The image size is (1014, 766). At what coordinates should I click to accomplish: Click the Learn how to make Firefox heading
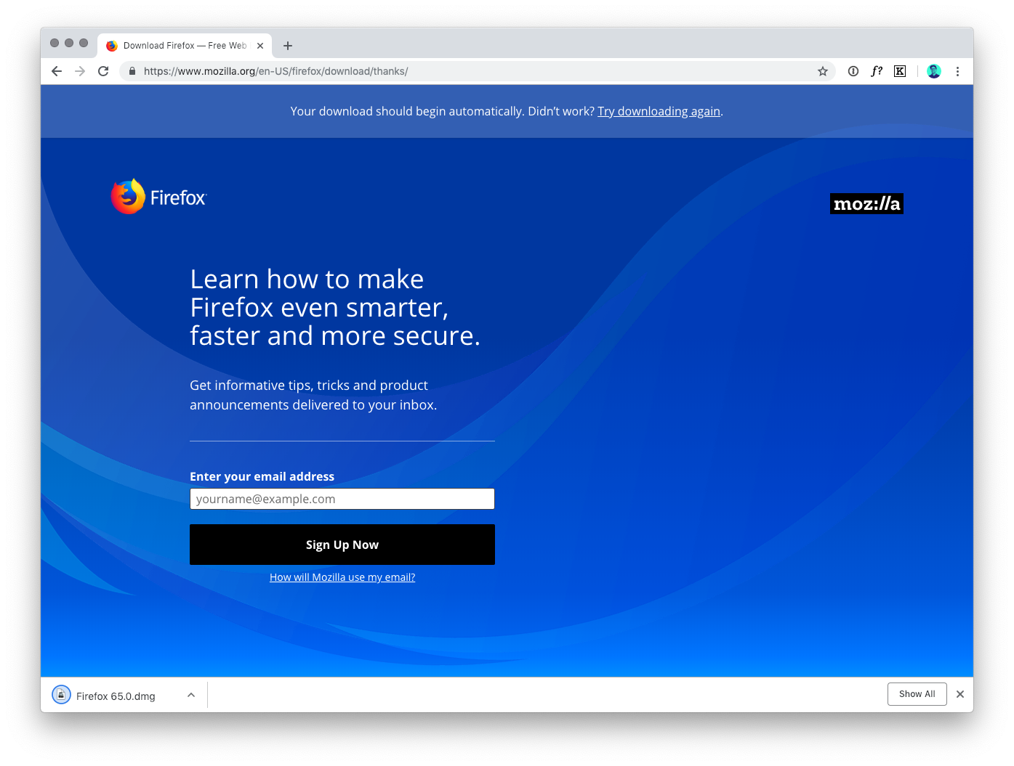coord(335,308)
